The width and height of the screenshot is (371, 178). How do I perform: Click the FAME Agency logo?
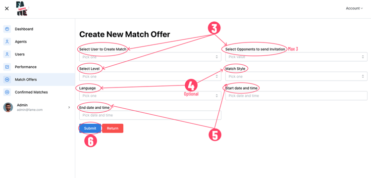22,8
